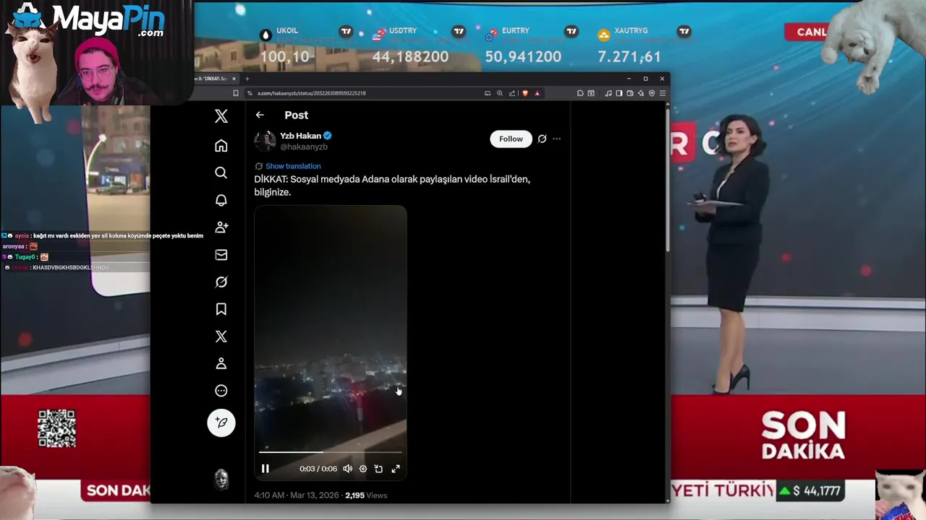Share this page from address bar

coord(512,93)
